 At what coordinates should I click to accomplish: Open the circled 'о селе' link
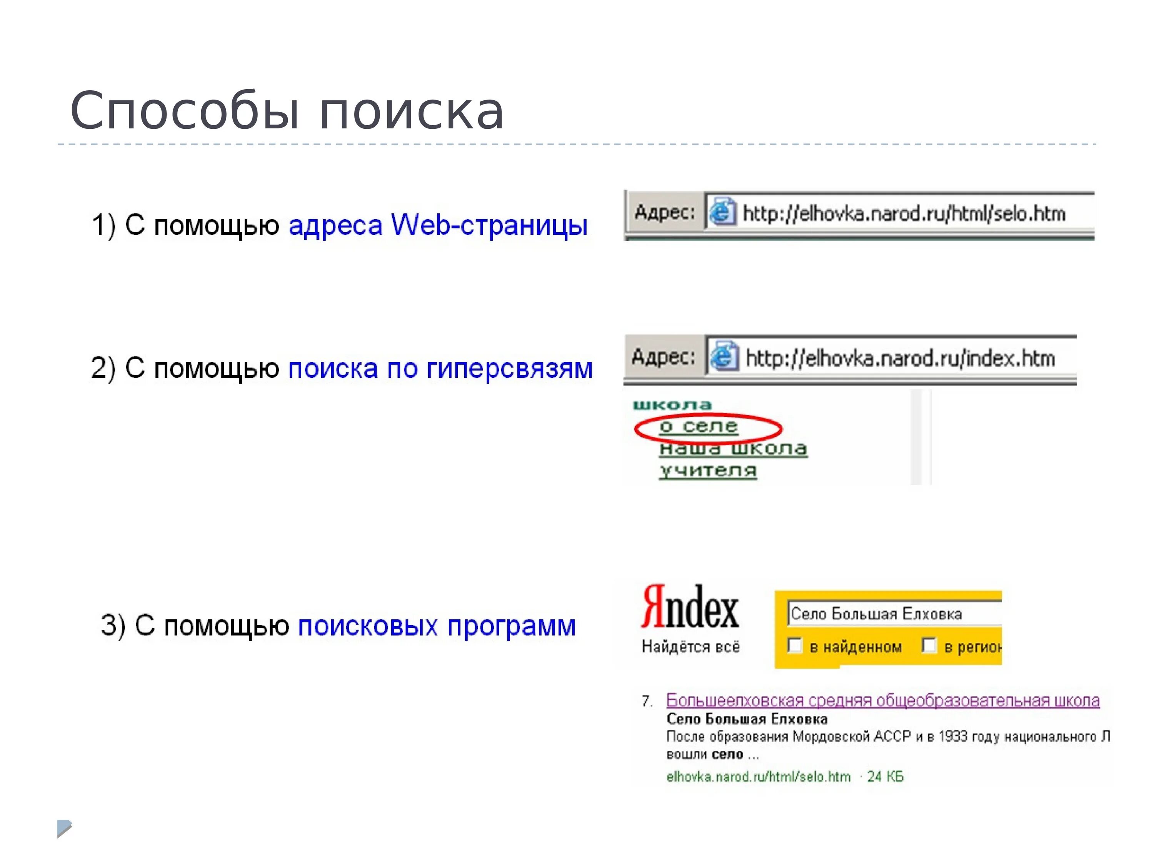point(699,426)
